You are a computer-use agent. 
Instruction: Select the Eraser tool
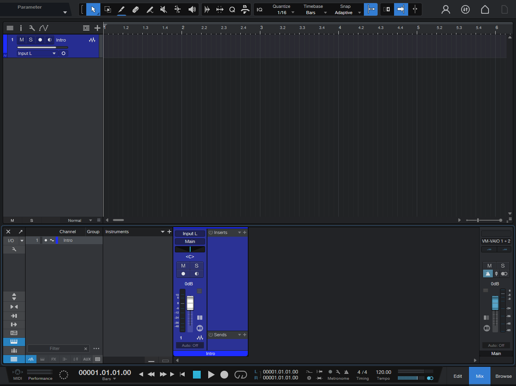[x=136, y=9]
